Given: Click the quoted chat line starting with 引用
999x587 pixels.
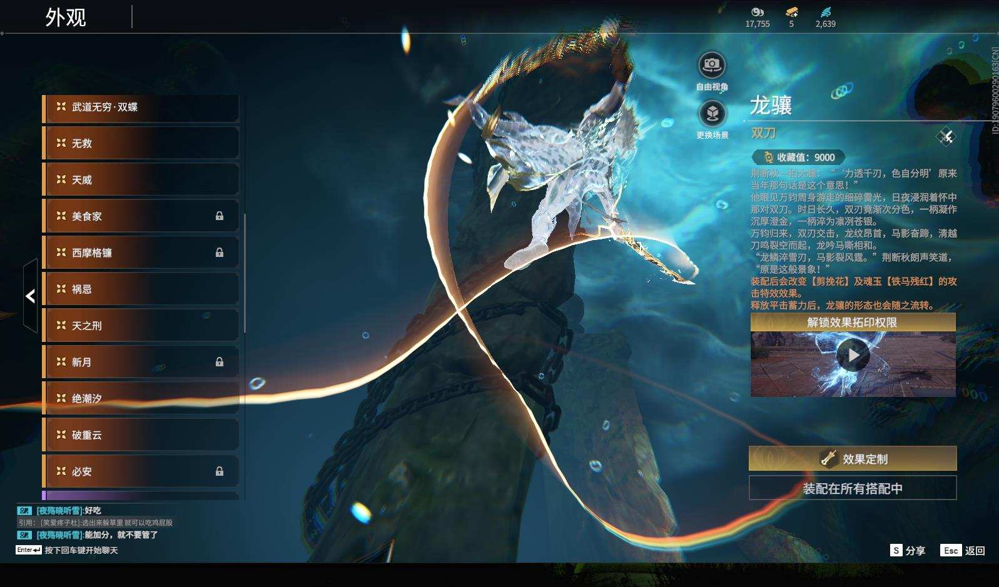Looking at the screenshot, I should (x=95, y=523).
